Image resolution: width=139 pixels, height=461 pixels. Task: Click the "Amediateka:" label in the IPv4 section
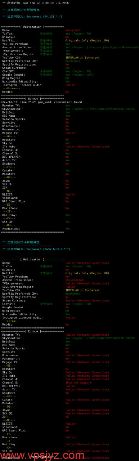(x=11, y=229)
